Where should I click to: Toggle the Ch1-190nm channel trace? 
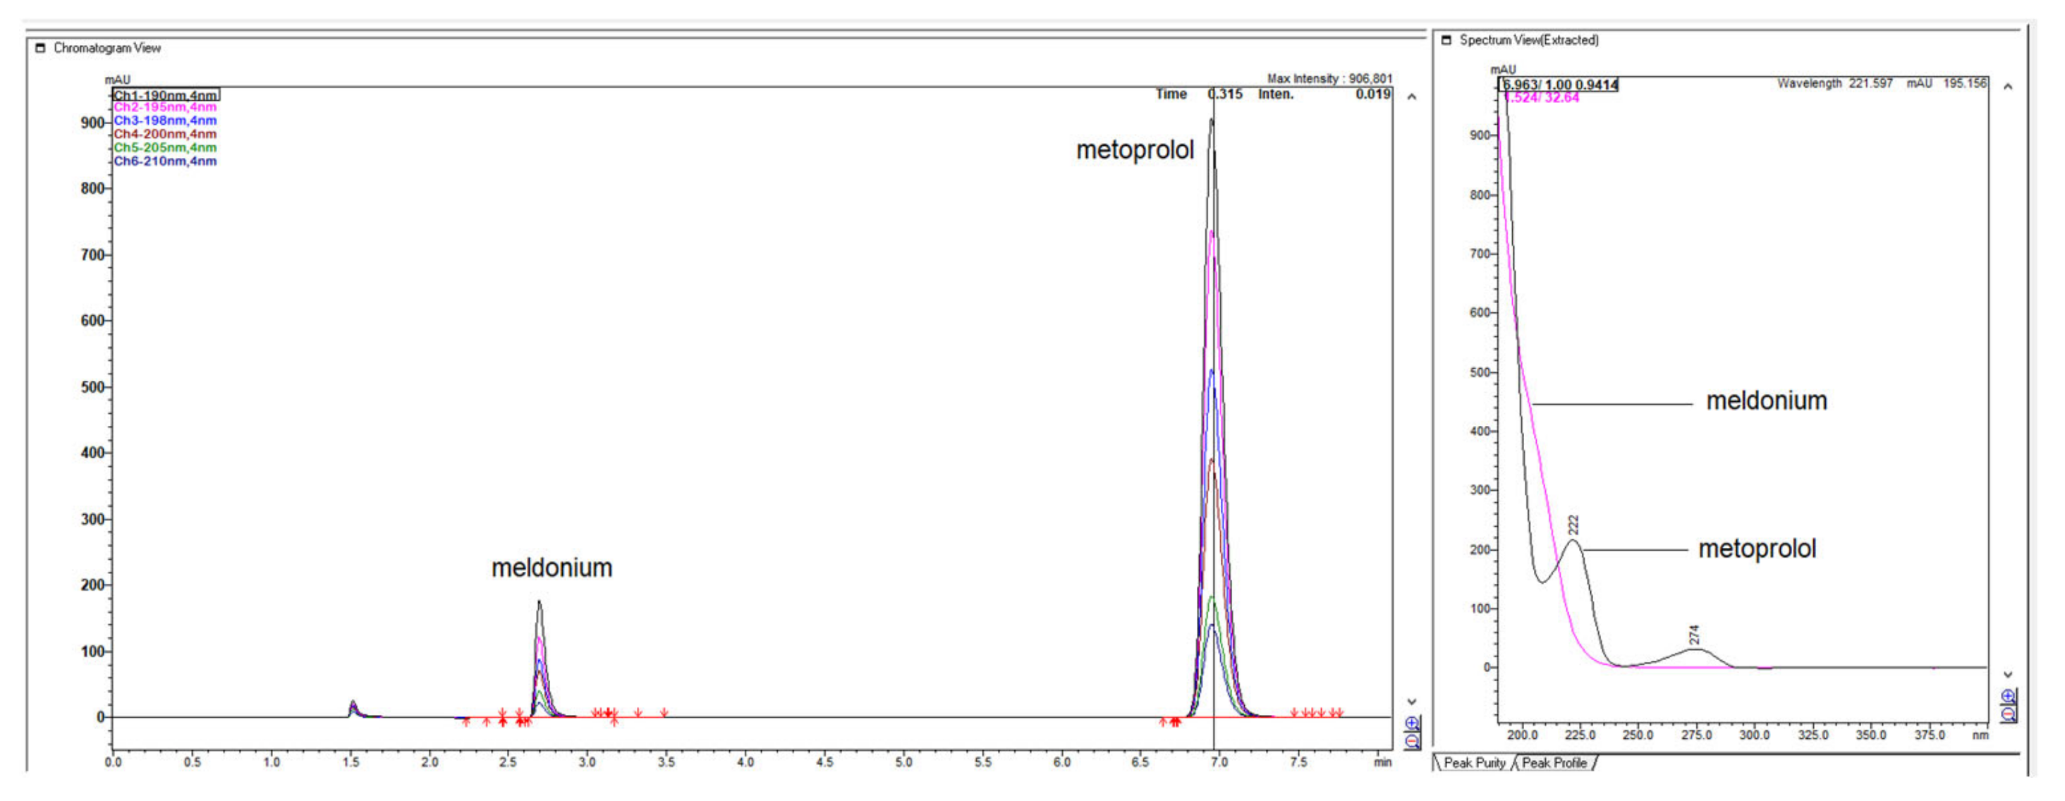click(x=166, y=94)
